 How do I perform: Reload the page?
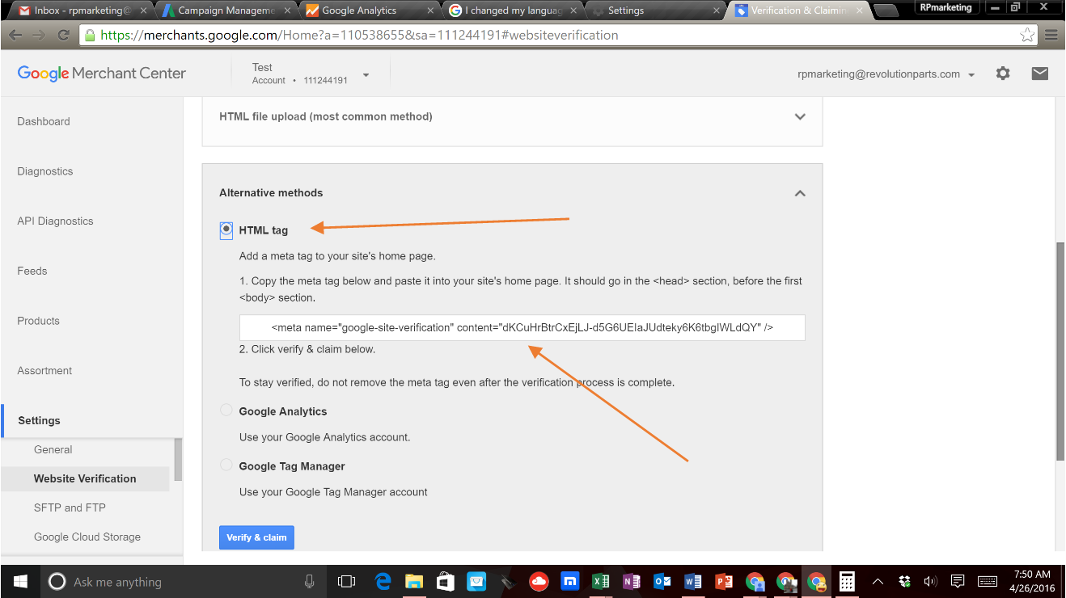click(63, 36)
